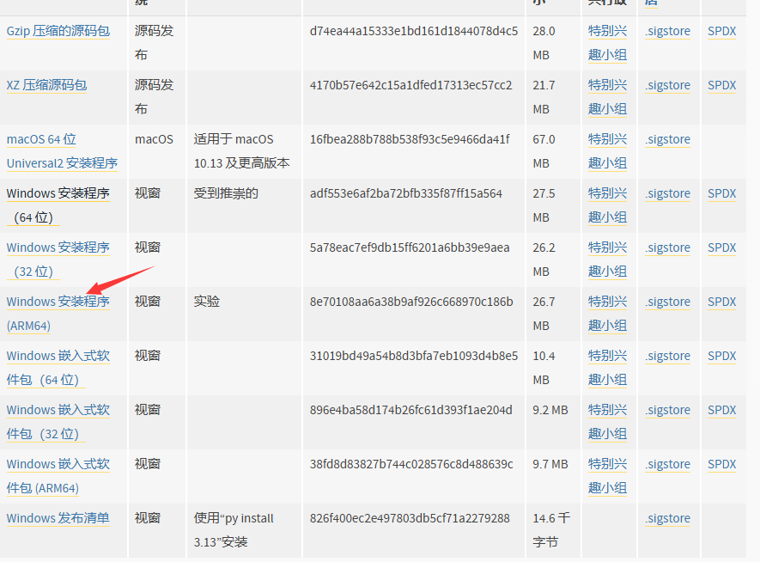Open 特别兴趣小组 link in Windows 32 位 installer row
Screen dimensions: 760x562
click(607, 260)
